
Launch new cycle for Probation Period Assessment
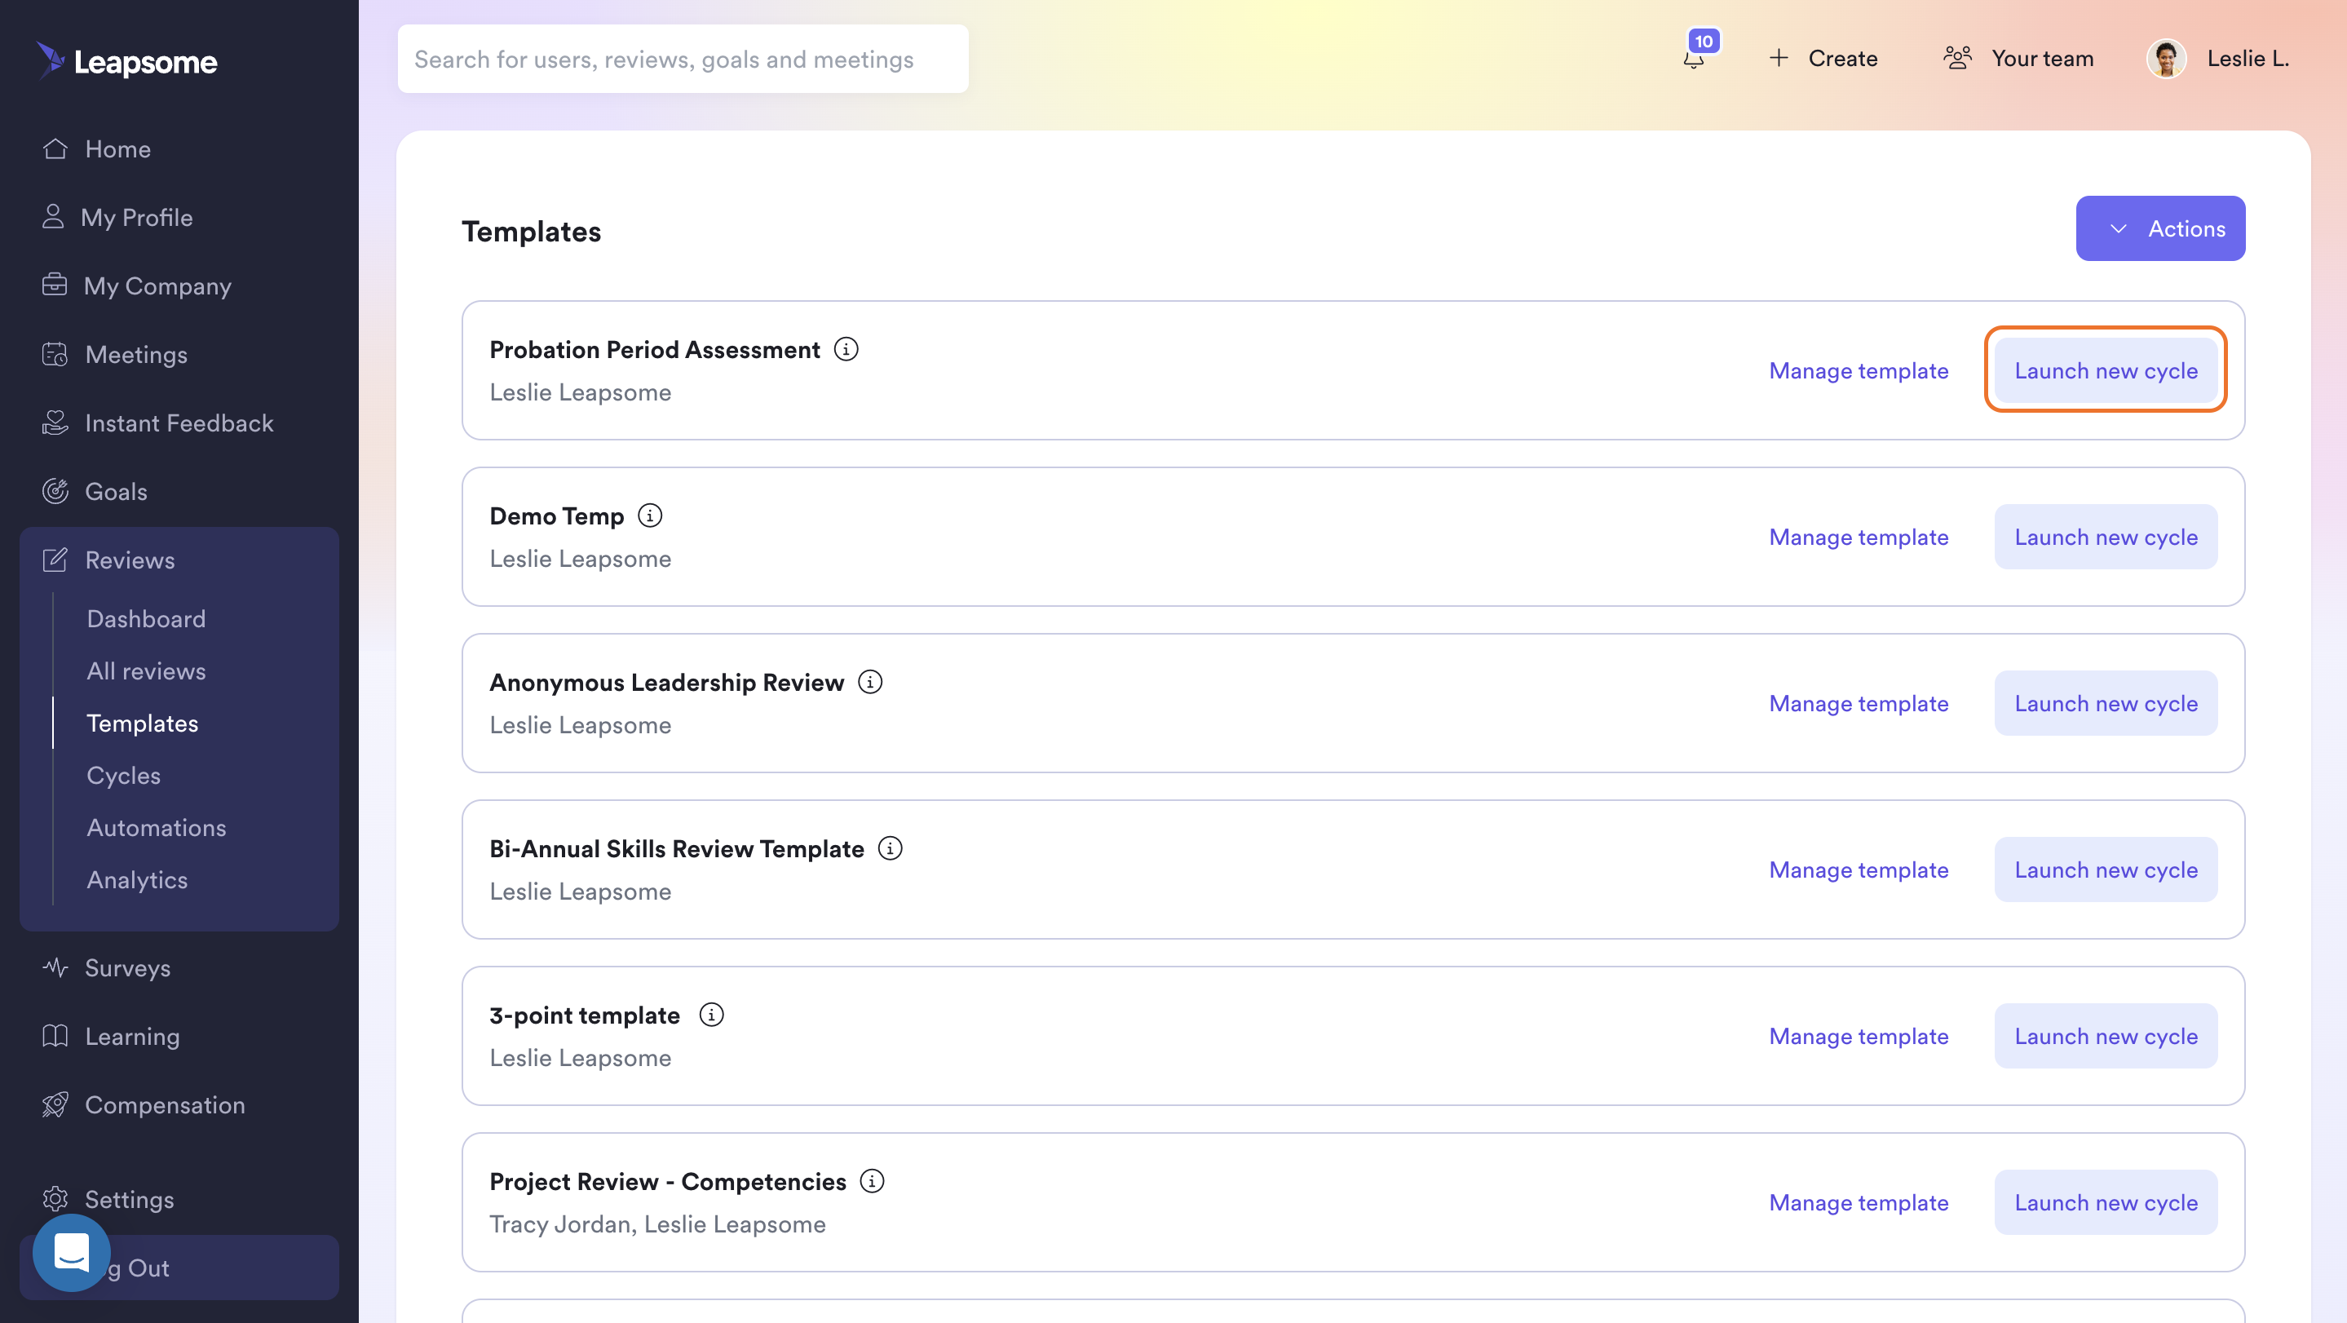[2106, 370]
